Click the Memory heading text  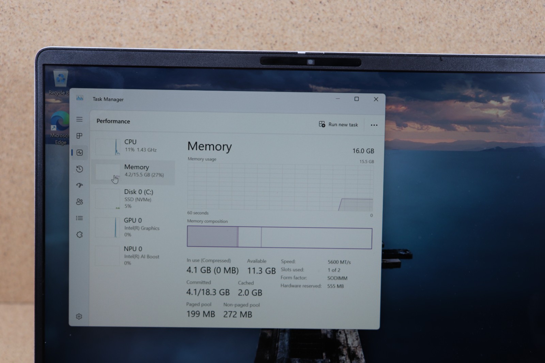(x=209, y=146)
